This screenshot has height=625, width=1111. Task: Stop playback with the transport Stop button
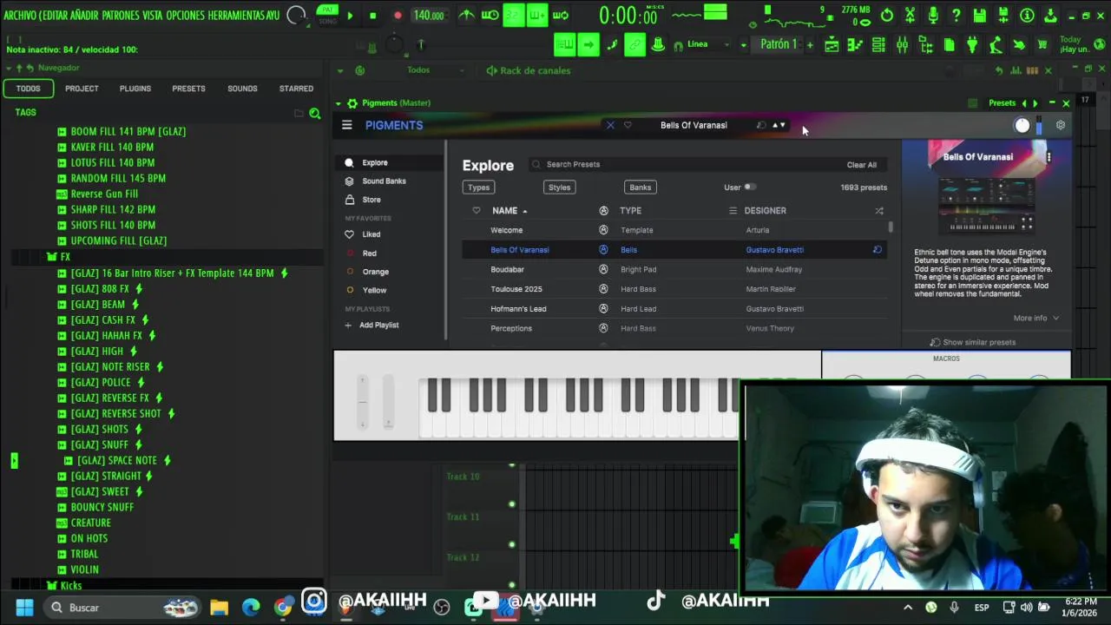[x=373, y=16]
